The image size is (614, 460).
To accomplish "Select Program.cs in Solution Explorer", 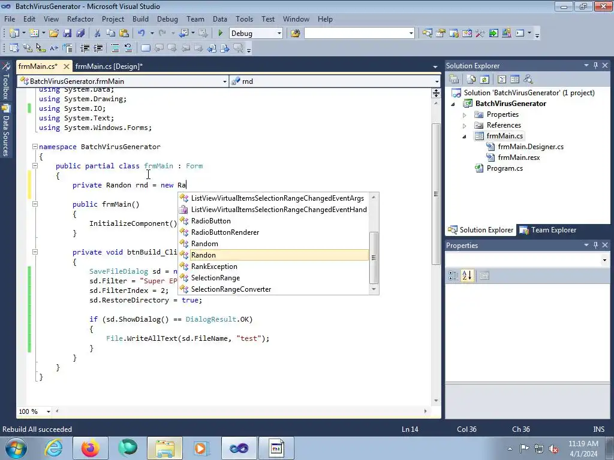I will pos(504,168).
